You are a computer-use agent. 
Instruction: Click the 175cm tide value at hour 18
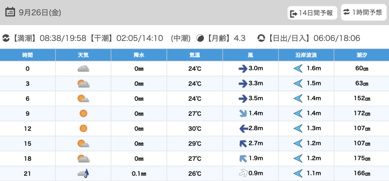point(362,159)
